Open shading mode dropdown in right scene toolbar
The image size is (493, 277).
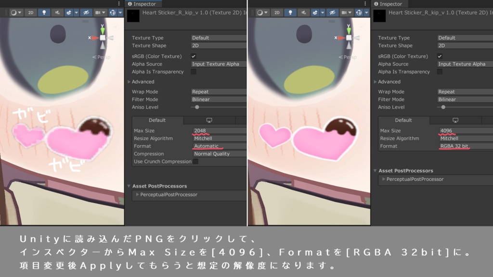coord(262,13)
